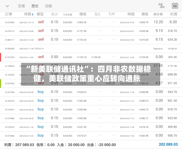Click total balance 202 089.03
This screenshot has height=149, width=182.
coord(168,144)
